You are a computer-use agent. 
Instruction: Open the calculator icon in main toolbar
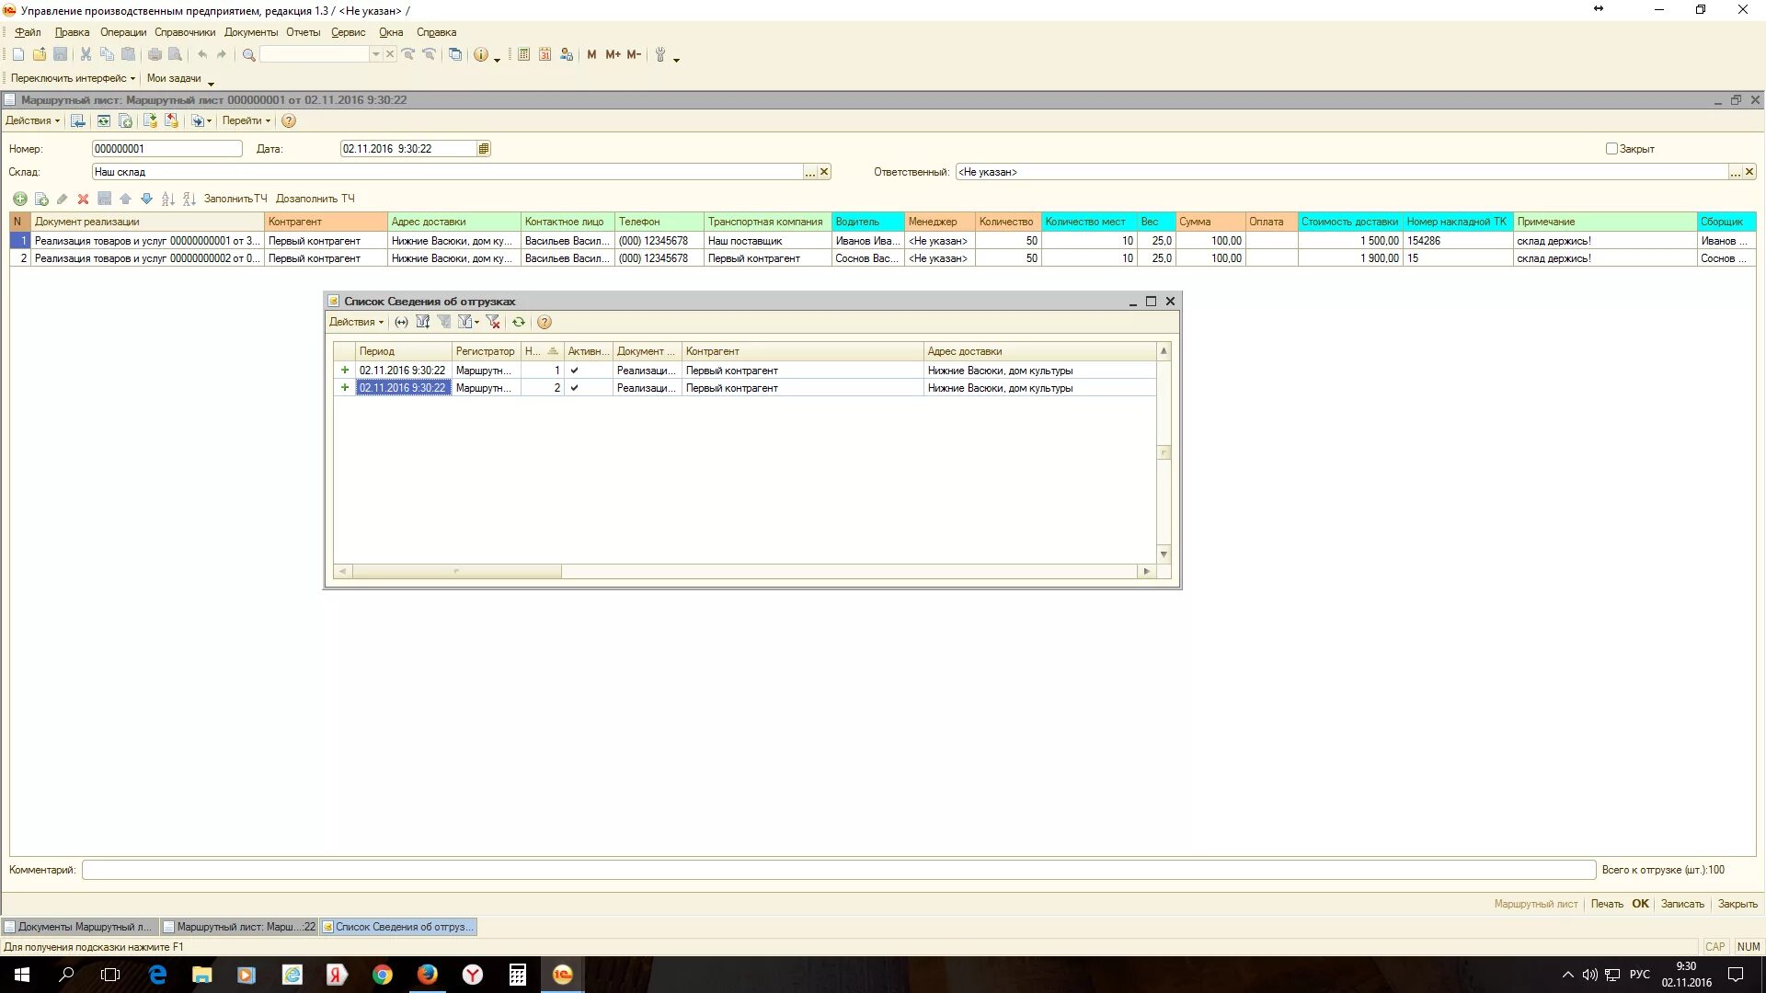coord(523,54)
